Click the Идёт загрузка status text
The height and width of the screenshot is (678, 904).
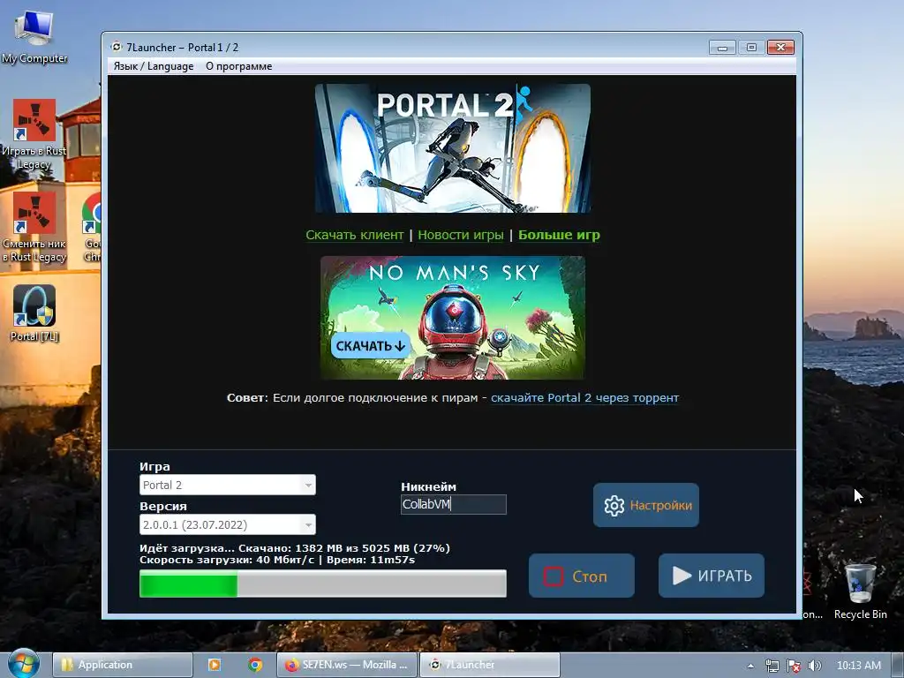pos(295,548)
